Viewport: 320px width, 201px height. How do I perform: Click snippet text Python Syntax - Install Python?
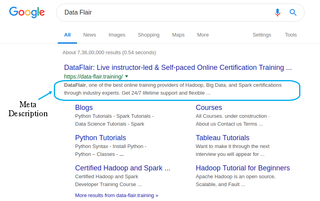pos(110,146)
